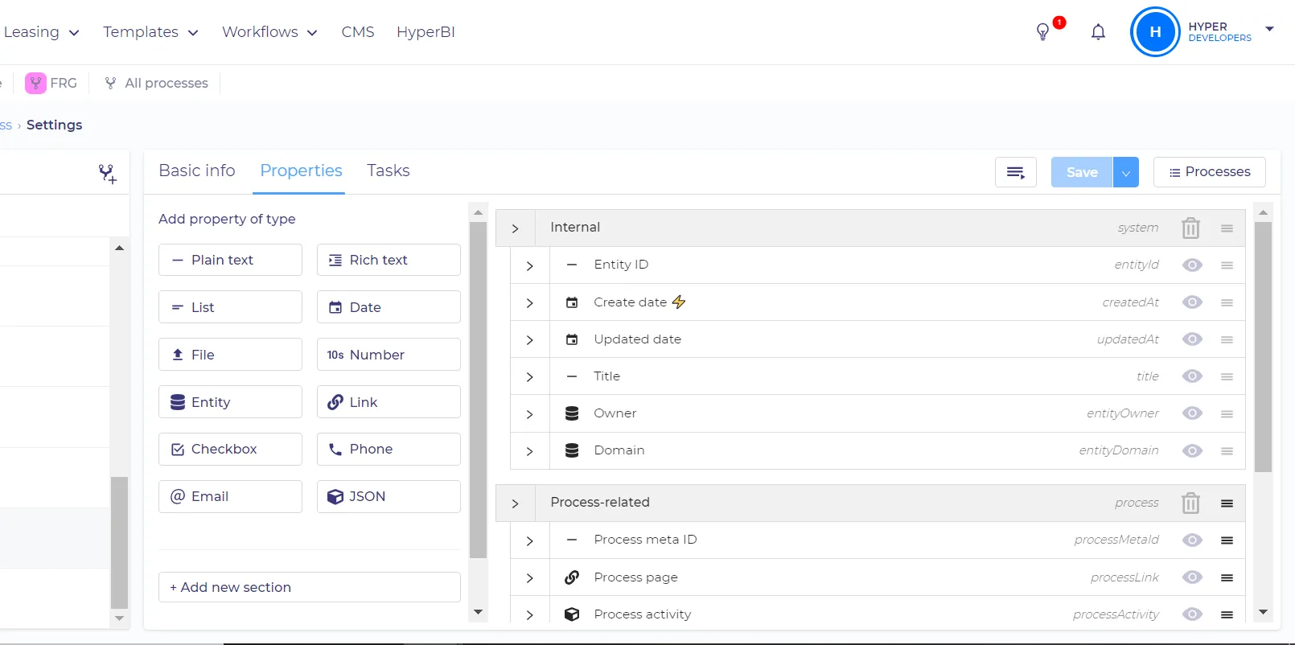Switch to the Basic info tab

pos(197,170)
